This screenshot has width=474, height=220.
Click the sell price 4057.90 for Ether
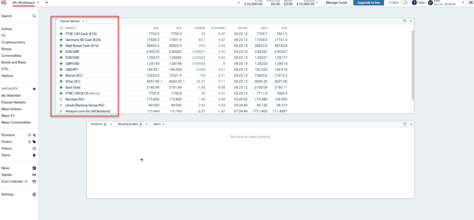pos(153,81)
